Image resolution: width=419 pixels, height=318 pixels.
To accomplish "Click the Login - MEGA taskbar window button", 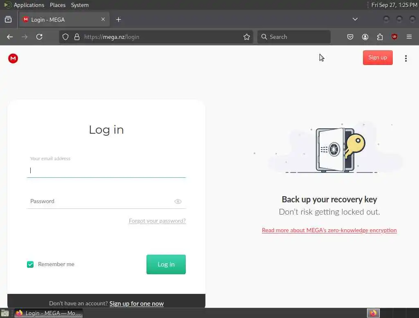I will coord(49,313).
